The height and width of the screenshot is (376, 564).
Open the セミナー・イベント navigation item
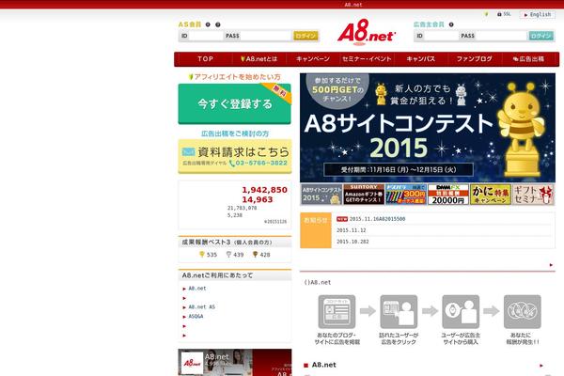coord(367,59)
